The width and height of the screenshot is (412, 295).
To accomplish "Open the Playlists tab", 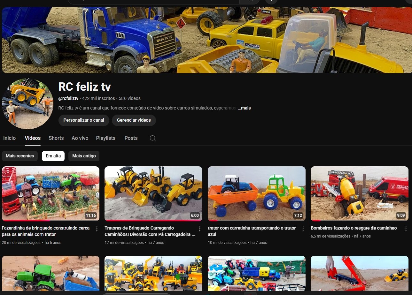I will coord(105,138).
